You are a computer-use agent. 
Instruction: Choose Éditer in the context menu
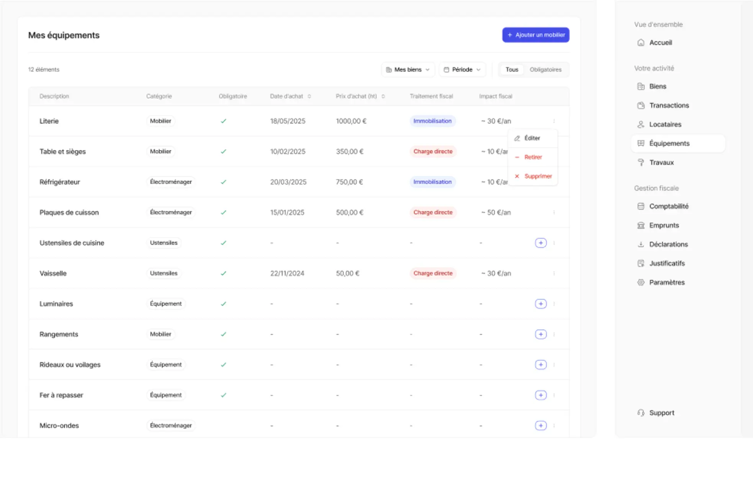coord(532,138)
